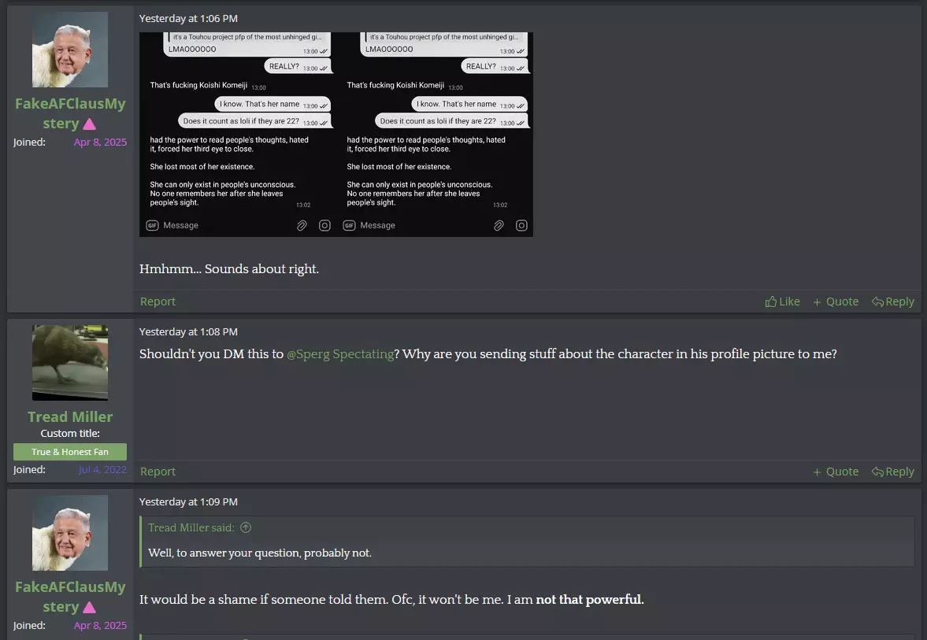Quote the first post by FakeAFClausMystery

836,302
